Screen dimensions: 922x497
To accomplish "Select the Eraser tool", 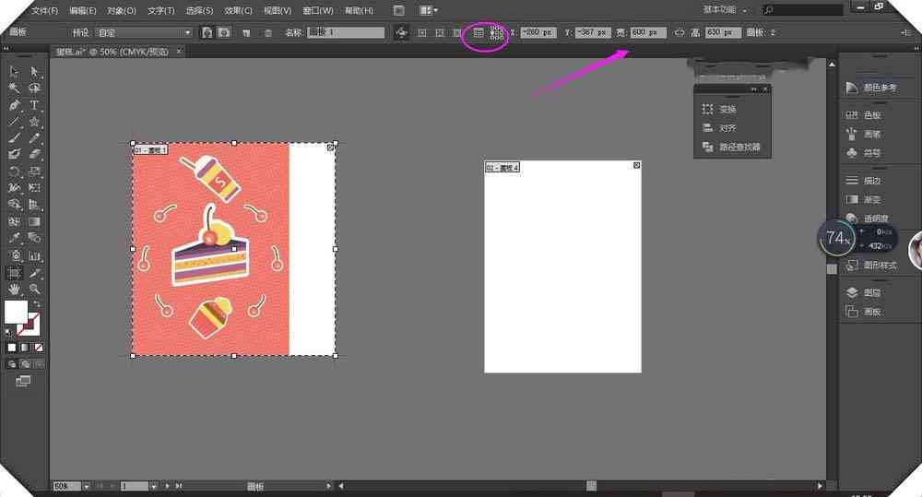I will pos(35,155).
